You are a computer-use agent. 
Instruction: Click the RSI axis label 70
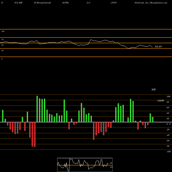coord(2,40)
